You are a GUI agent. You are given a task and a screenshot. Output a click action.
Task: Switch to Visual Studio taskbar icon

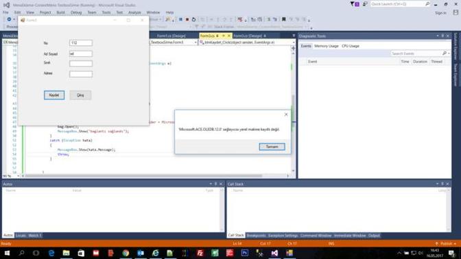point(274,253)
